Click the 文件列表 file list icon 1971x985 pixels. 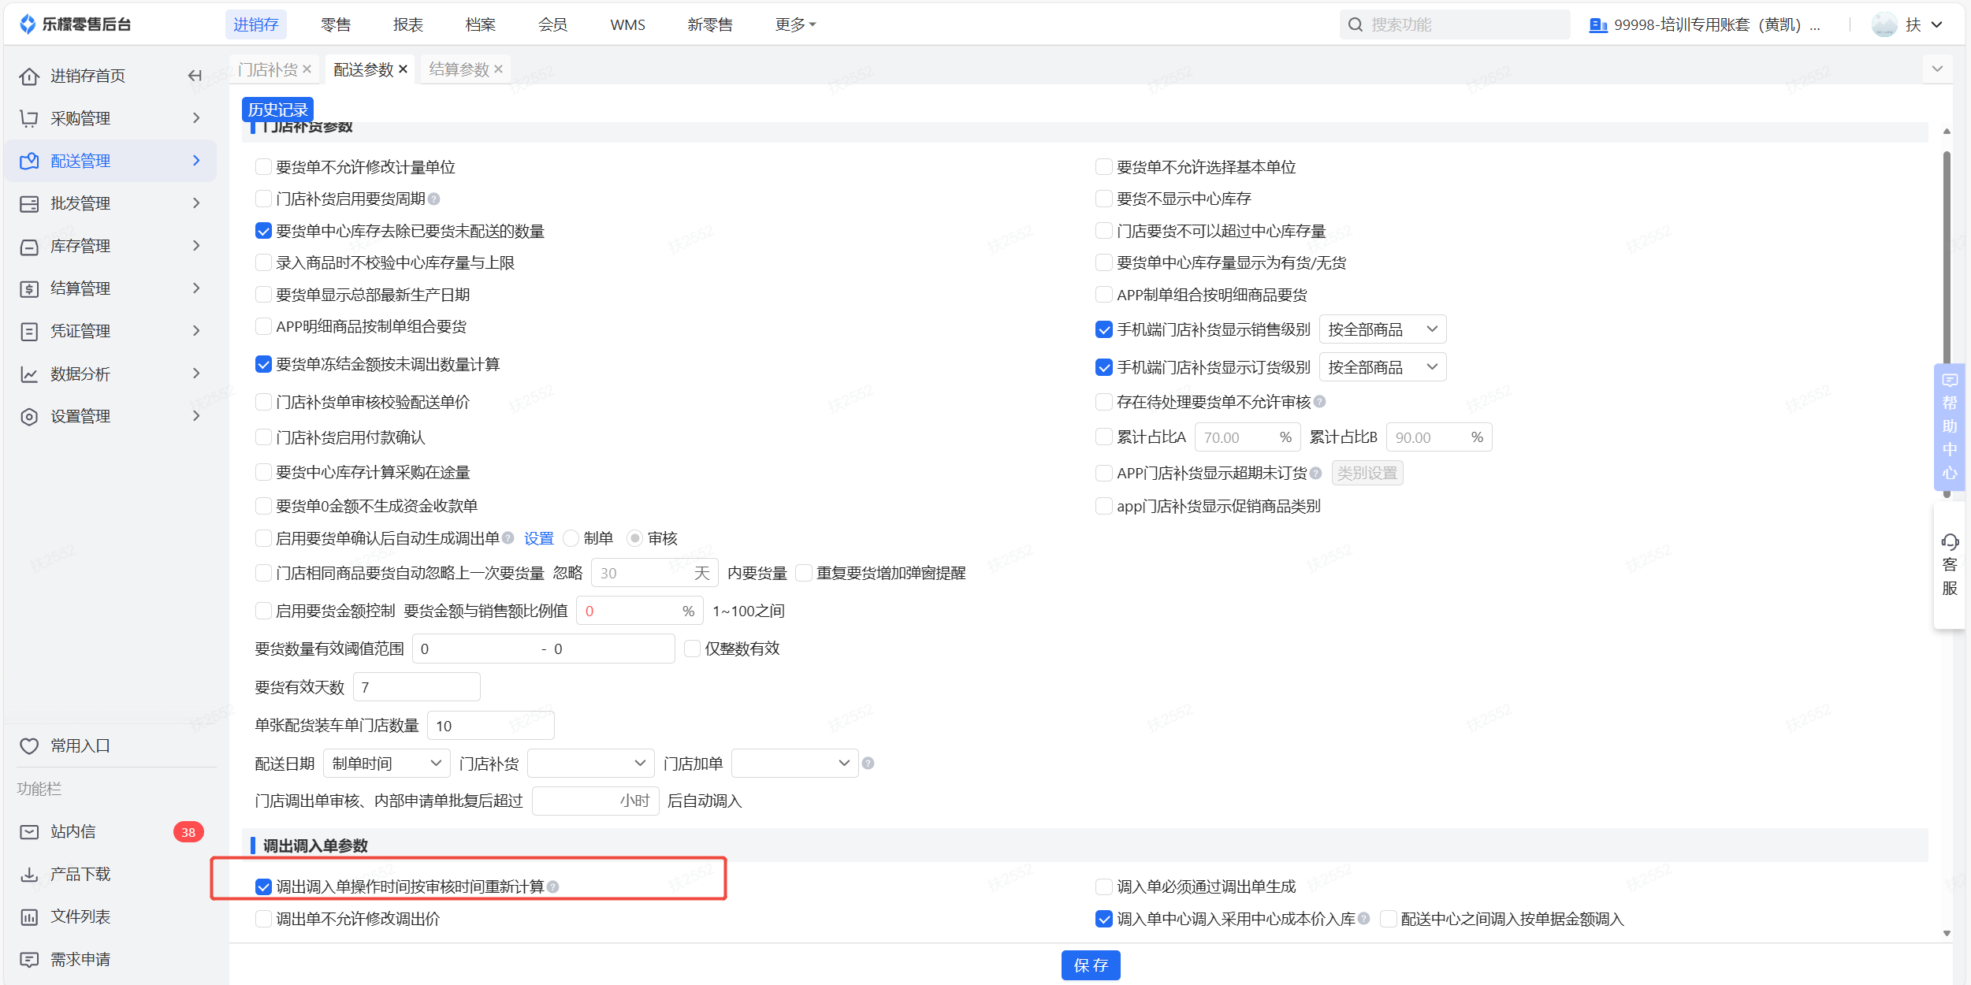pyautogui.click(x=29, y=917)
